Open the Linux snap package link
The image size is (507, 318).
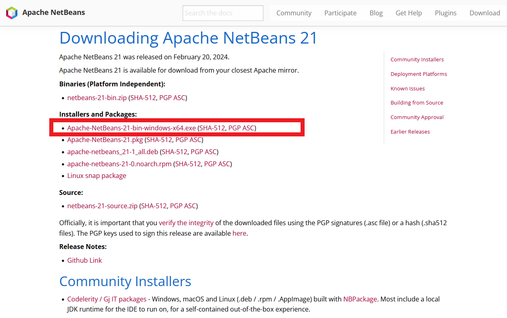coord(97,176)
